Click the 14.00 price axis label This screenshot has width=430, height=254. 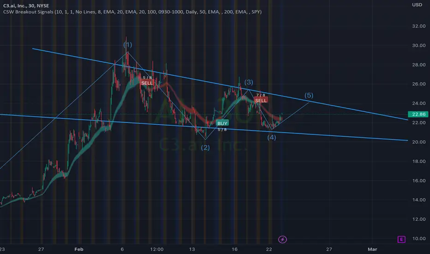click(x=419, y=200)
